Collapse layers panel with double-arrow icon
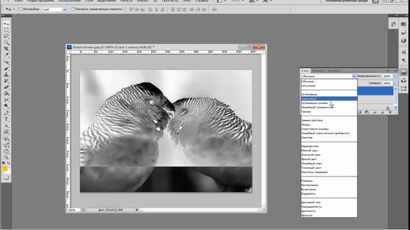The height and width of the screenshot is (230, 410). pyautogui.click(x=388, y=71)
